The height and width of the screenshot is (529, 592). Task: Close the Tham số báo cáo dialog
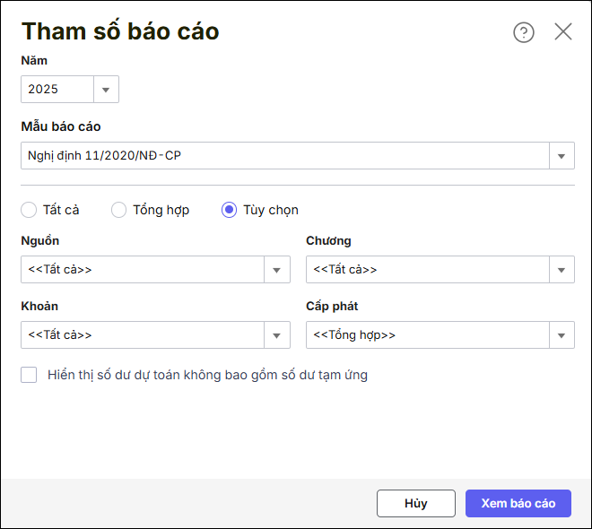[562, 32]
